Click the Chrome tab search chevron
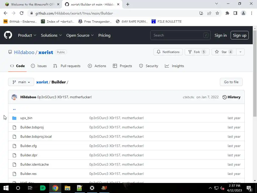Screen dimensions: 257x193 pos(217,4)
